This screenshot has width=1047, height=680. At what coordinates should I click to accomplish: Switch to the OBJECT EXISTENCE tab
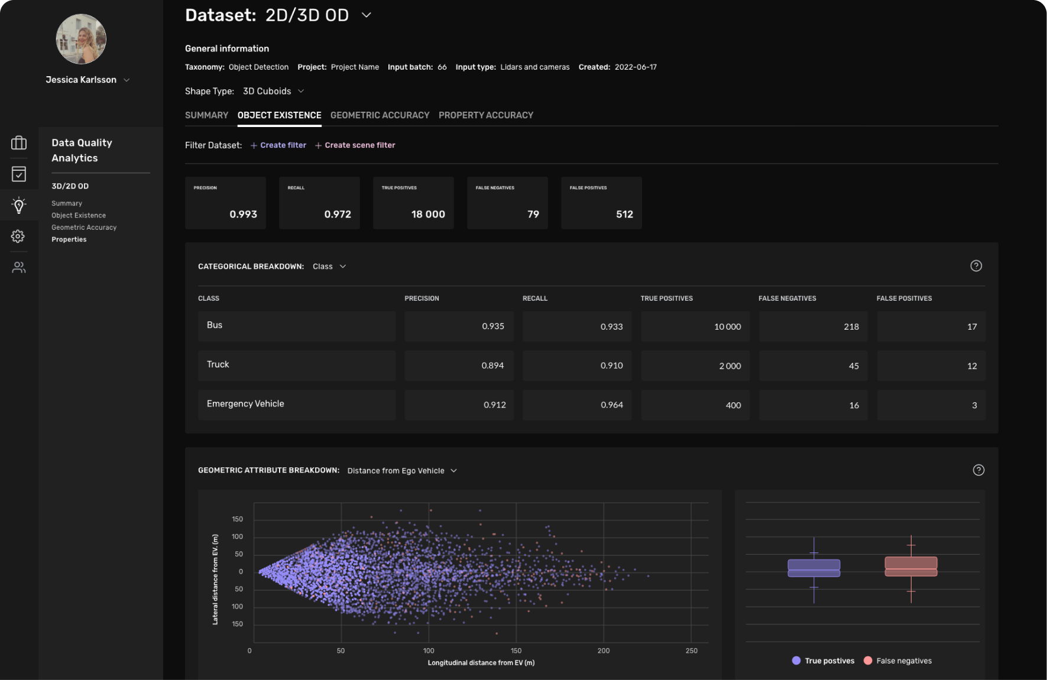(x=279, y=115)
